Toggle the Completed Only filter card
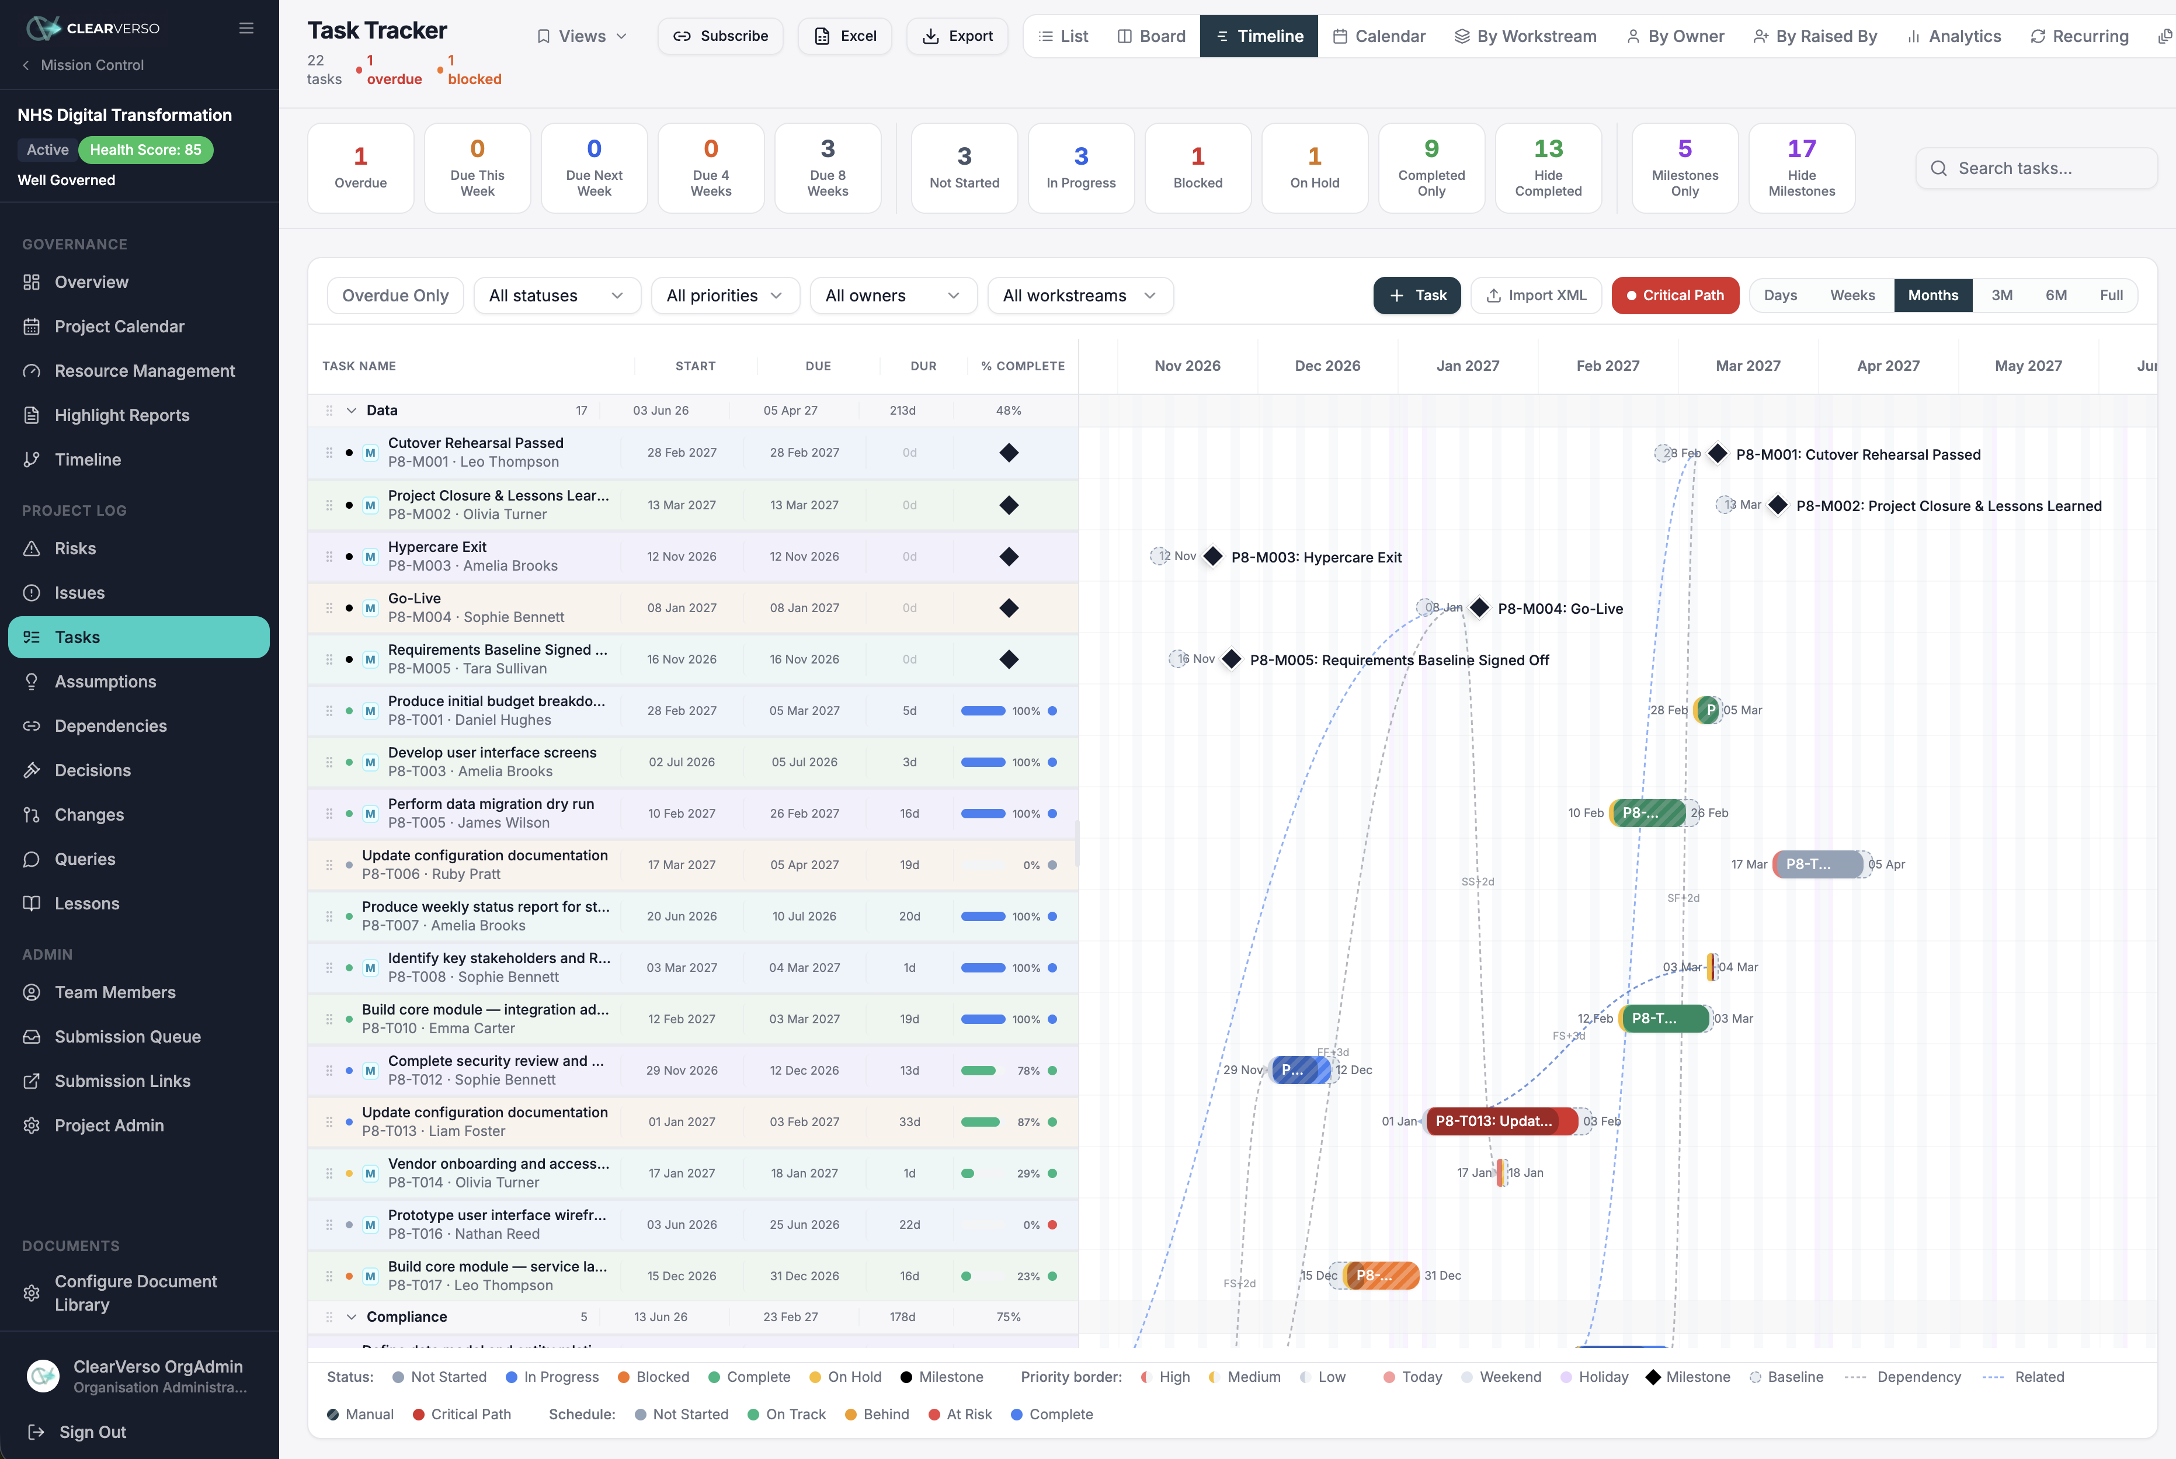Image resolution: width=2176 pixels, height=1459 pixels. [1431, 168]
